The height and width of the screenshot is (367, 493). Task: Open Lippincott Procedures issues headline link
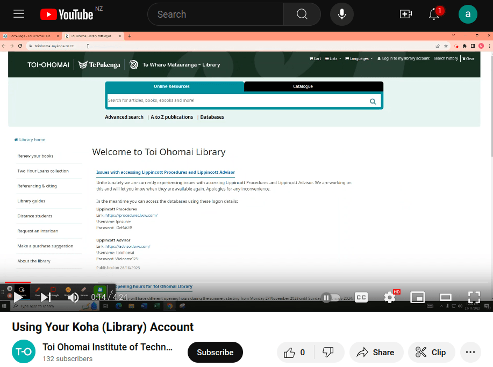[166, 172]
